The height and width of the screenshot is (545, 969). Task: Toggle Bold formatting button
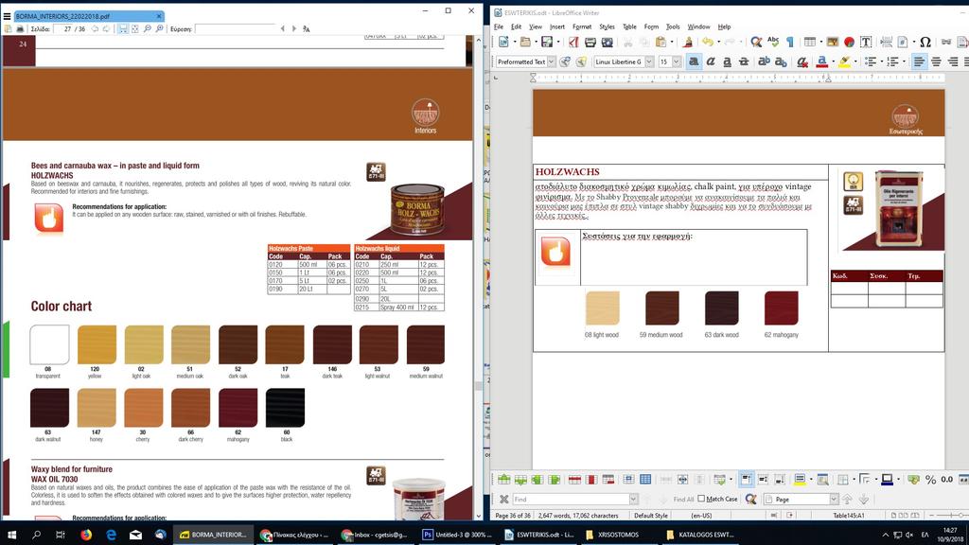tap(694, 62)
